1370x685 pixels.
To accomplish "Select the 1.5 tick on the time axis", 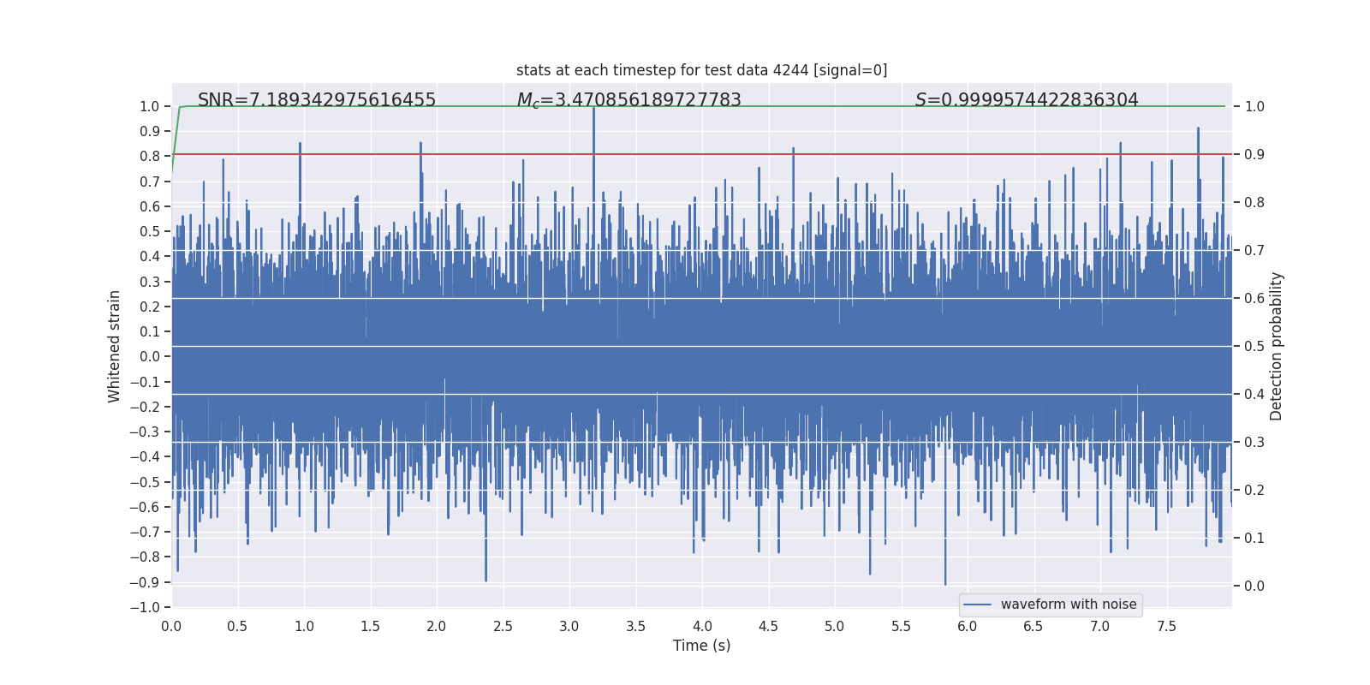I will point(370,627).
